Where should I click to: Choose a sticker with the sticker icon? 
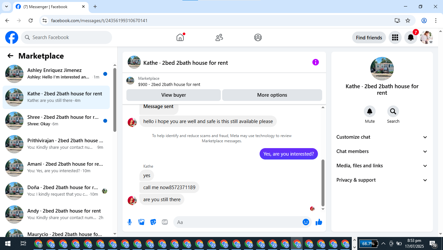point(153,222)
